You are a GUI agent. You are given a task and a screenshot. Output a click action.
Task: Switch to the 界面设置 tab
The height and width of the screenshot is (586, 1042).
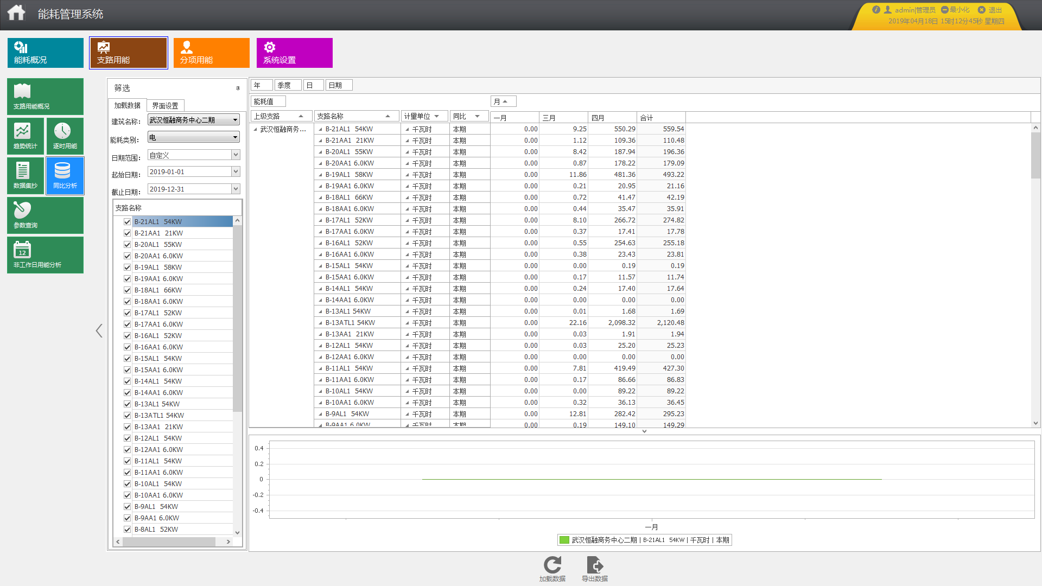(x=165, y=106)
